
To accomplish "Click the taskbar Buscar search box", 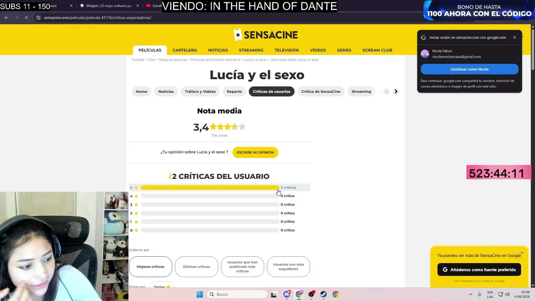I will pyautogui.click(x=237, y=294).
